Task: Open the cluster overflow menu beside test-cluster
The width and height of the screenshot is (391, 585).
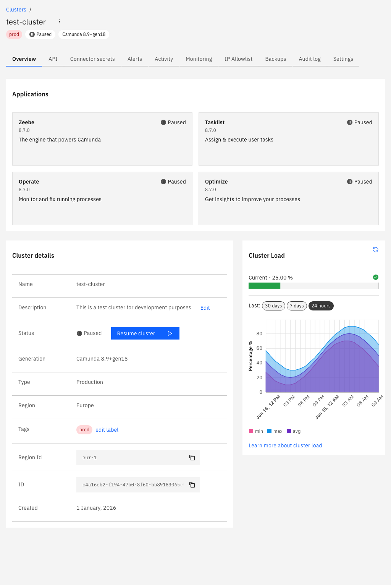Action: pos(60,22)
